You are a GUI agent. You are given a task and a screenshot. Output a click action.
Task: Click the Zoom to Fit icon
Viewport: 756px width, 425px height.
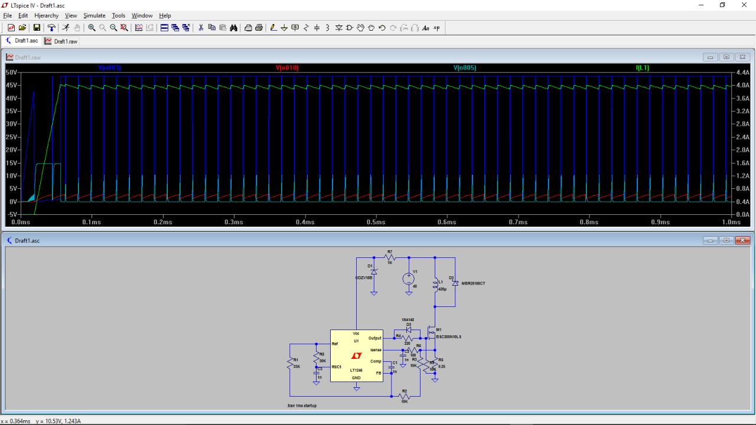(x=124, y=28)
